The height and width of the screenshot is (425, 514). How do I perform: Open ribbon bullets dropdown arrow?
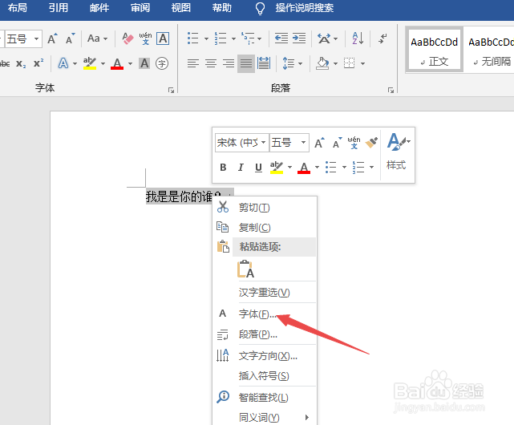(206, 38)
